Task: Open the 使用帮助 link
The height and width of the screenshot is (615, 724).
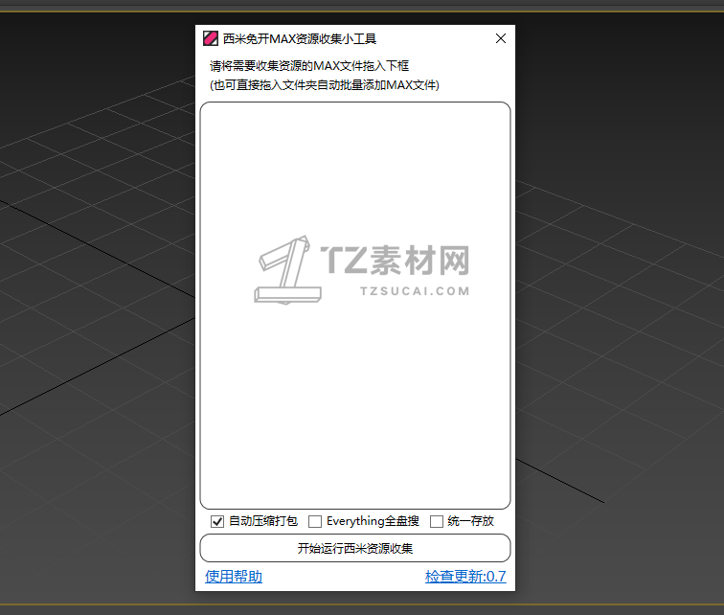Action: 234,577
